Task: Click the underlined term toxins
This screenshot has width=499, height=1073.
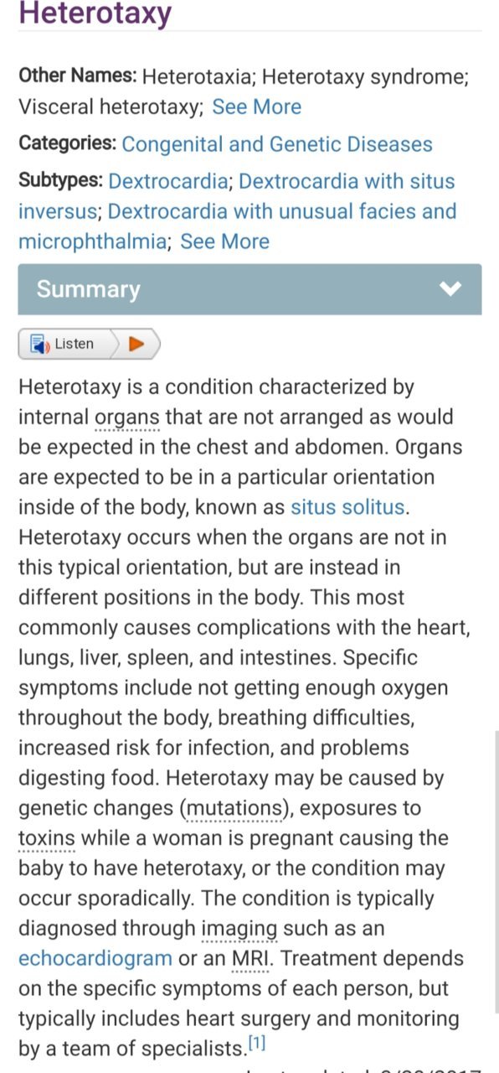Action: coord(47,839)
